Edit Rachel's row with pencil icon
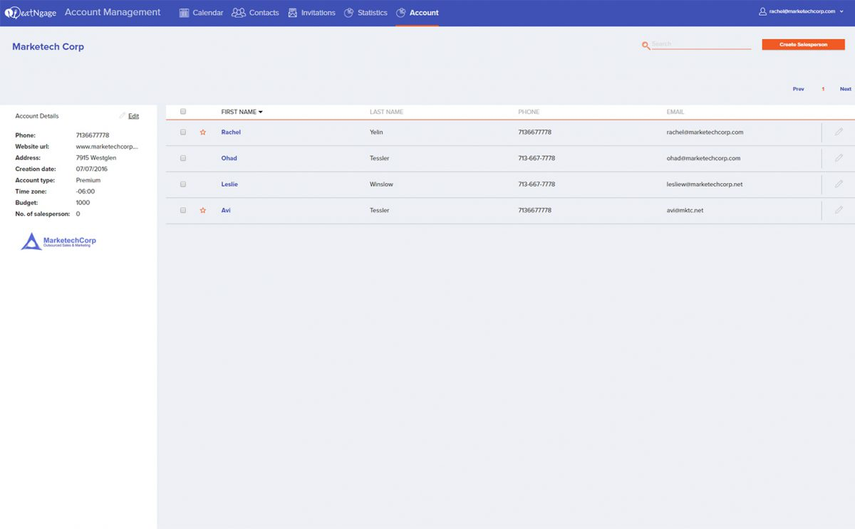Image resolution: width=855 pixels, height=529 pixels. click(x=839, y=132)
